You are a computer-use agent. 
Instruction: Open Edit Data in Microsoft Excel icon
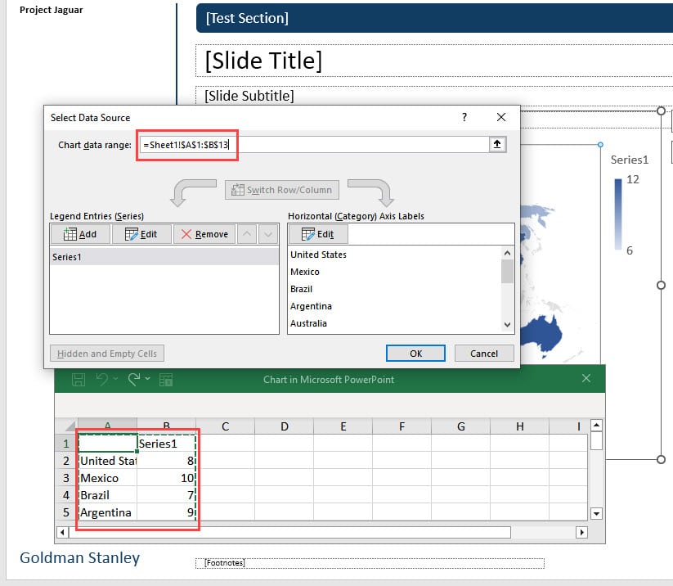[166, 379]
